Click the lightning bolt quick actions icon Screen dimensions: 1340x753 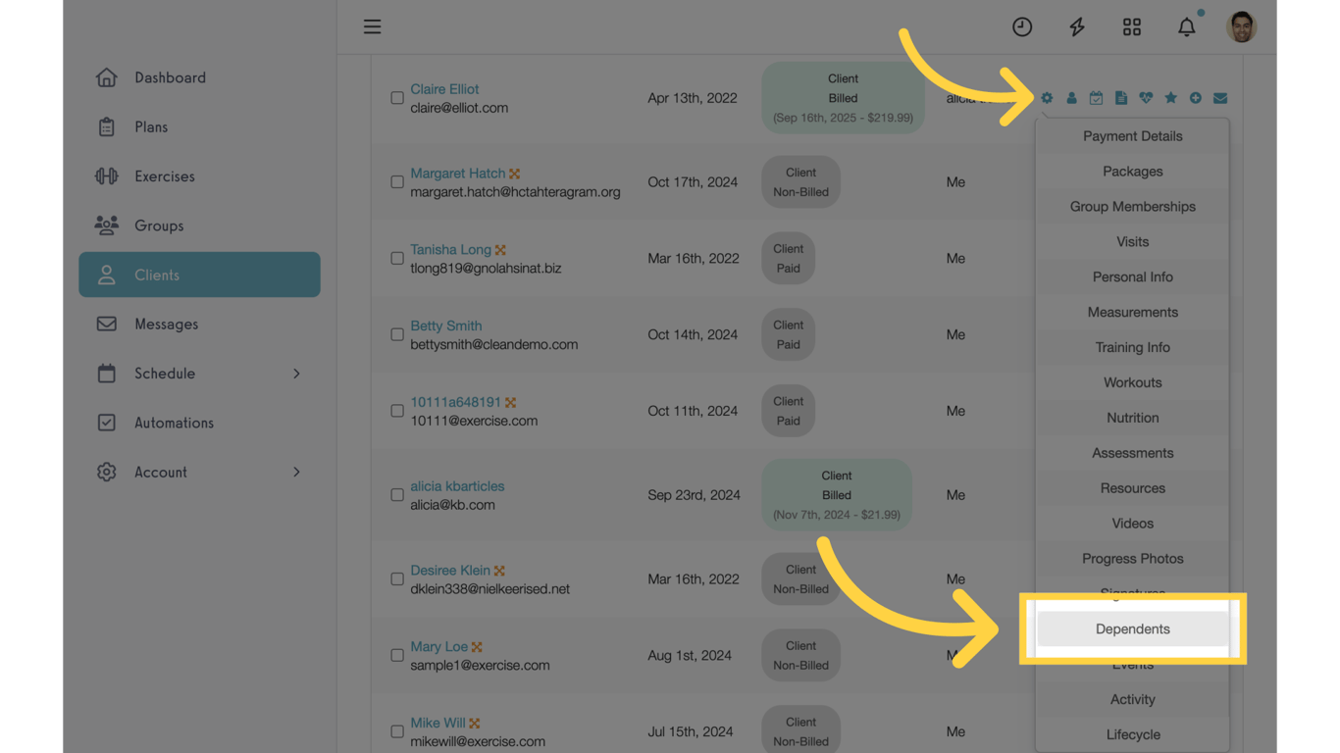[x=1077, y=26]
